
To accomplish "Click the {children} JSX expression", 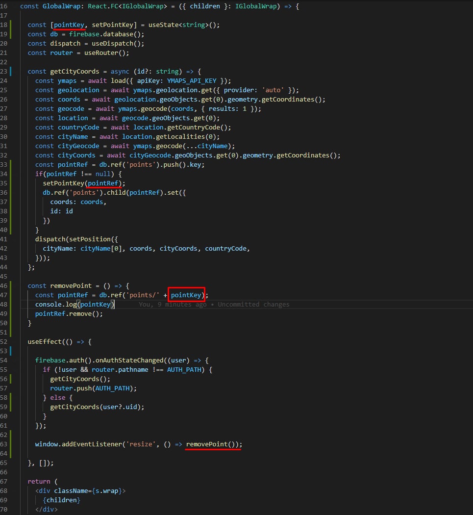I will (x=61, y=500).
